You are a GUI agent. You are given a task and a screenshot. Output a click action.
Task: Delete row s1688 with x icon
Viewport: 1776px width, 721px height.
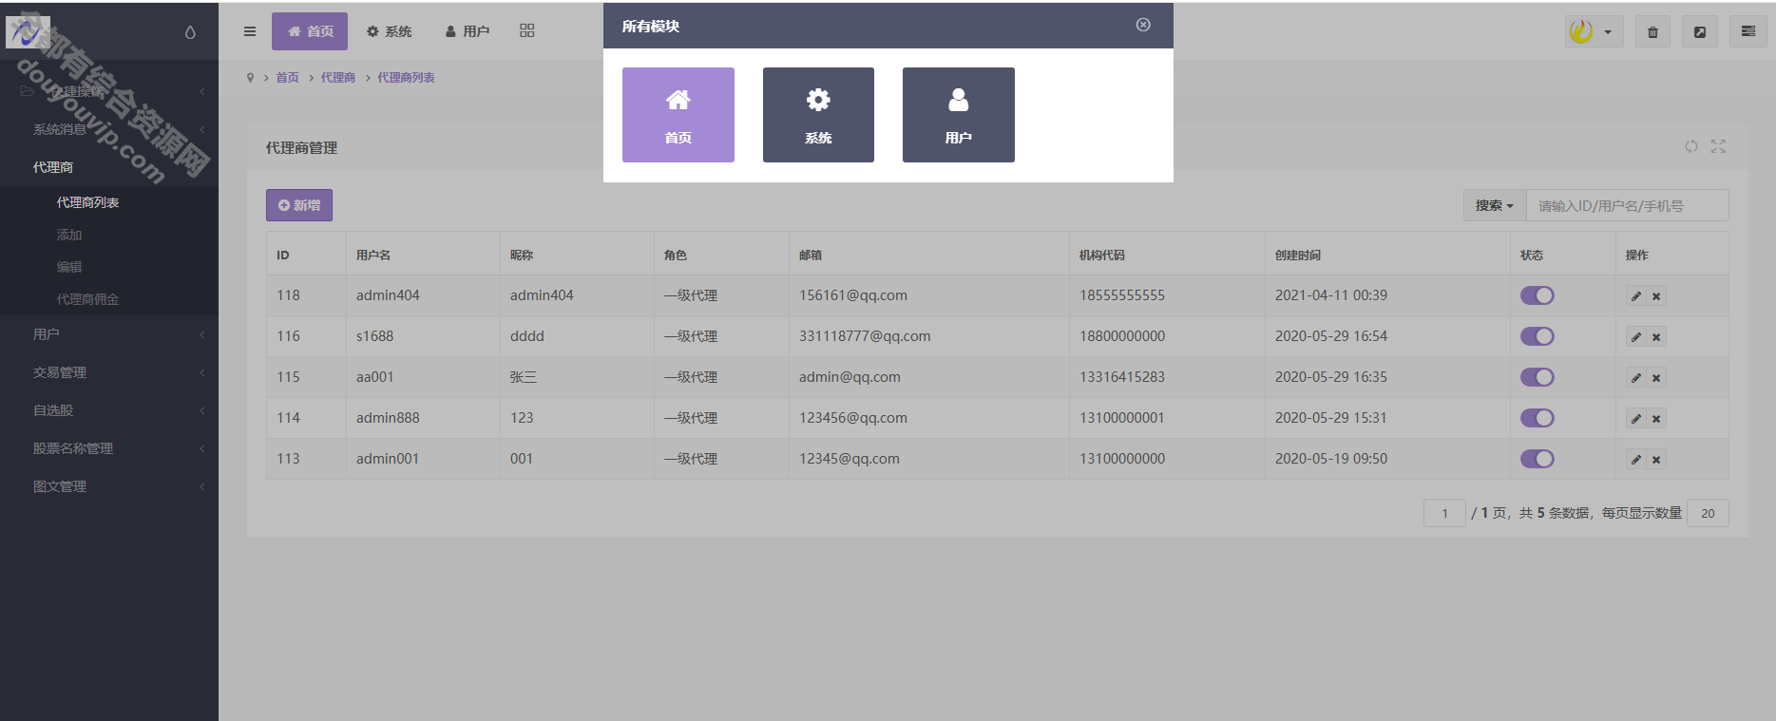(x=1656, y=337)
